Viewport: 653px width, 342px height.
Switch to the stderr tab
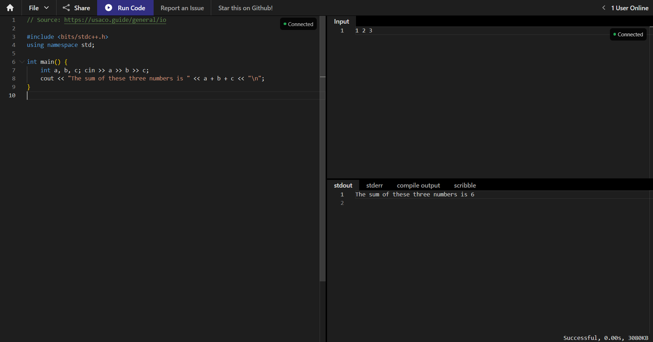click(x=374, y=185)
